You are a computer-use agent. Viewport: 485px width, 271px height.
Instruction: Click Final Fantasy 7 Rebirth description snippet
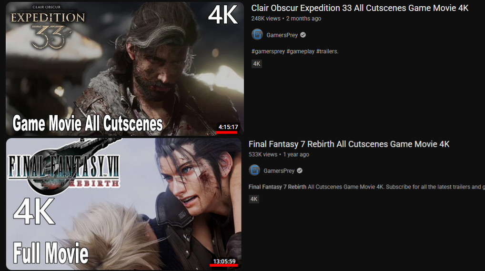(x=366, y=187)
